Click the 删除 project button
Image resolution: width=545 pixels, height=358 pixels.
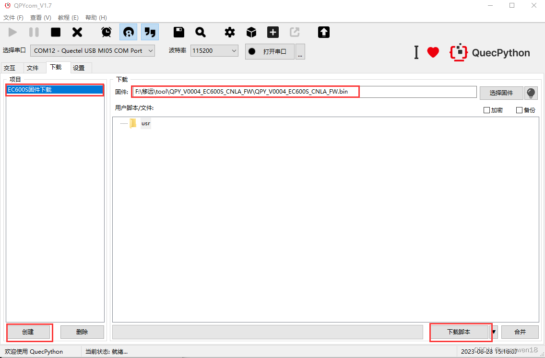82,332
